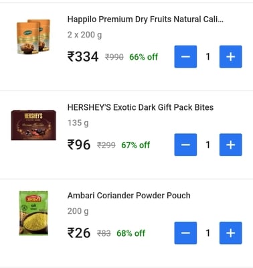Image resolution: width=253 pixels, height=268 pixels.
Task: Increase quantity of Hershey's Exotic Dark
Action: (x=230, y=145)
